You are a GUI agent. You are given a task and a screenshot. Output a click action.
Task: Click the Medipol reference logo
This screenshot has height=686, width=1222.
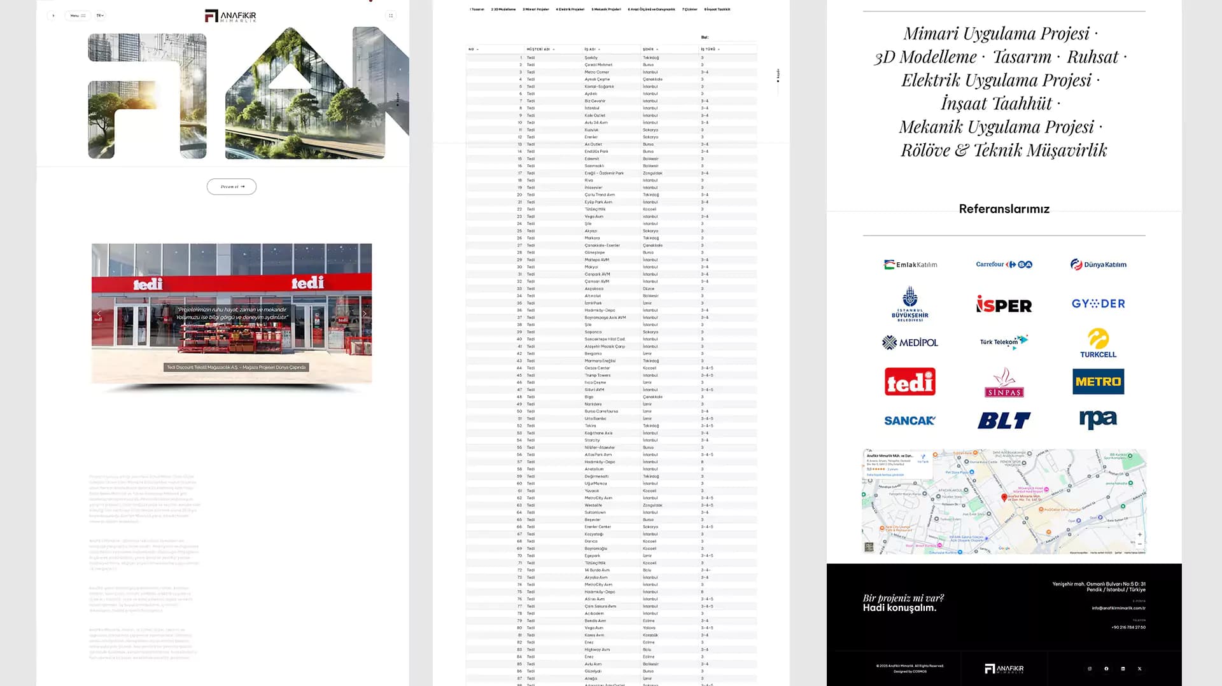point(910,342)
